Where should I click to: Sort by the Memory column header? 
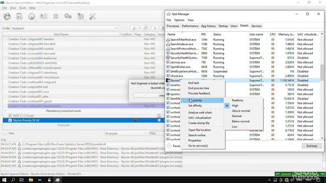[286, 35]
